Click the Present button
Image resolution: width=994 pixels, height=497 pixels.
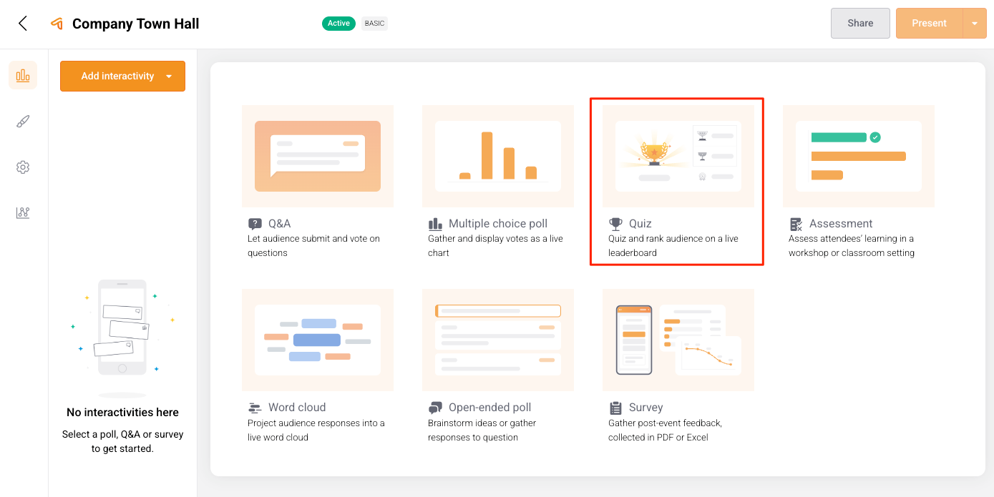(x=929, y=24)
